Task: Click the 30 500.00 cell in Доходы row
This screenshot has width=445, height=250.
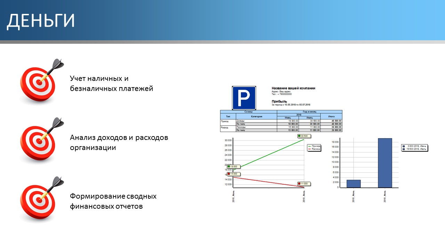Action: point(310,121)
